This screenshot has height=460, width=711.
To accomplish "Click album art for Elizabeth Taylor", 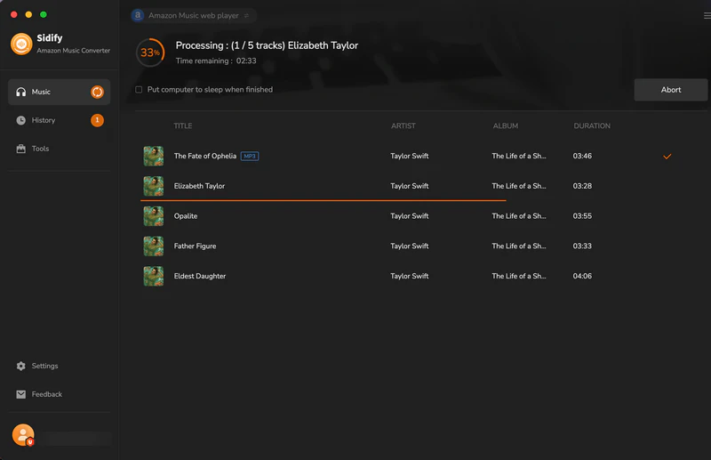I will pyautogui.click(x=153, y=186).
